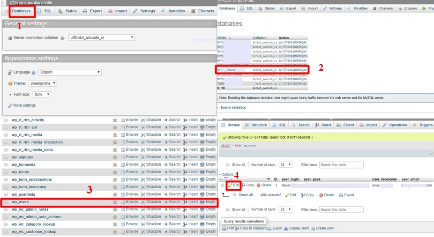This screenshot has width=434, height=237.
Task: Open the Theme dropdown showing pmahomme
Action: click(x=43, y=83)
